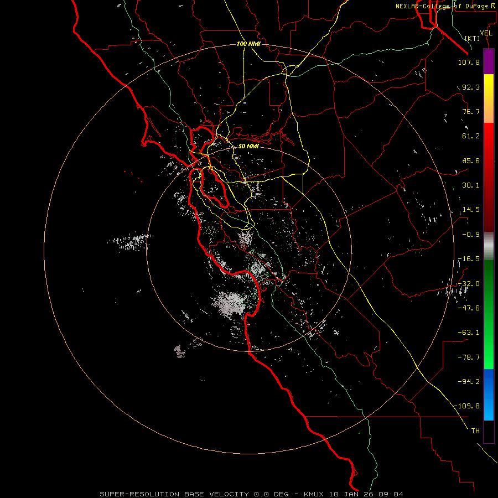This screenshot has height=498, width=498.
Task: Click the -78.7 velocity scale value
Action: [469, 357]
